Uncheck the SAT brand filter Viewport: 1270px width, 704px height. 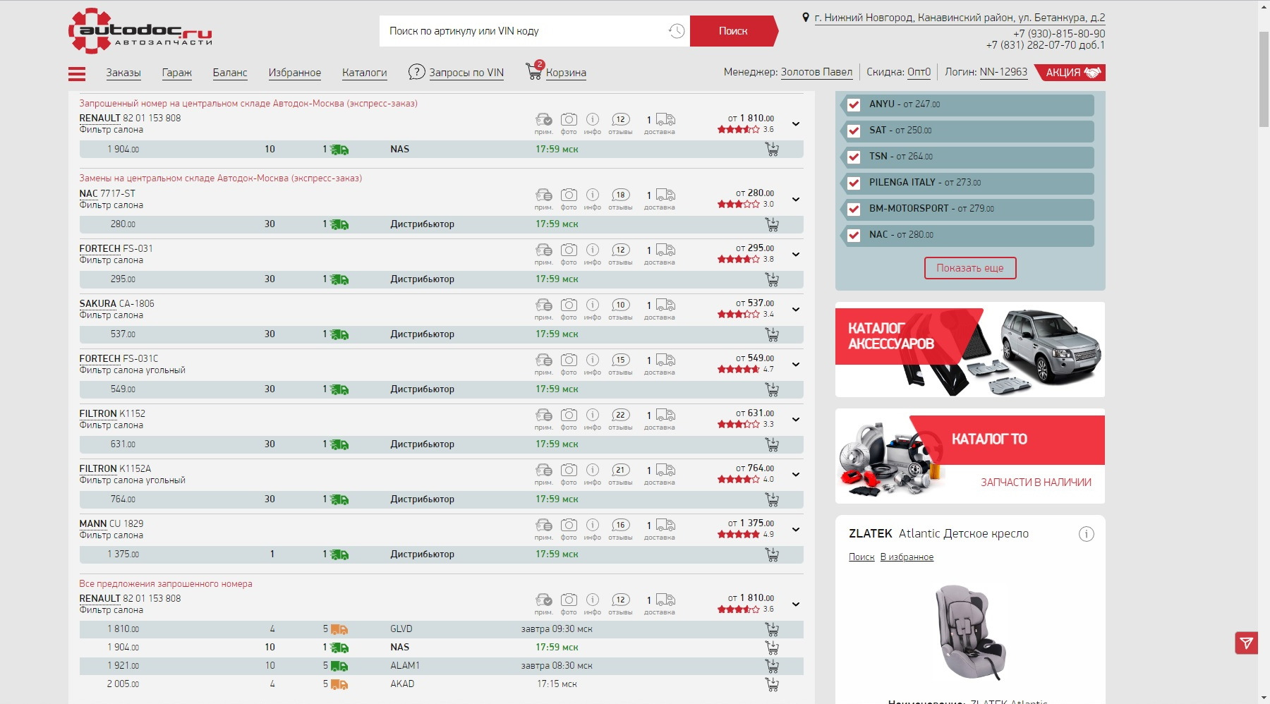tap(854, 131)
